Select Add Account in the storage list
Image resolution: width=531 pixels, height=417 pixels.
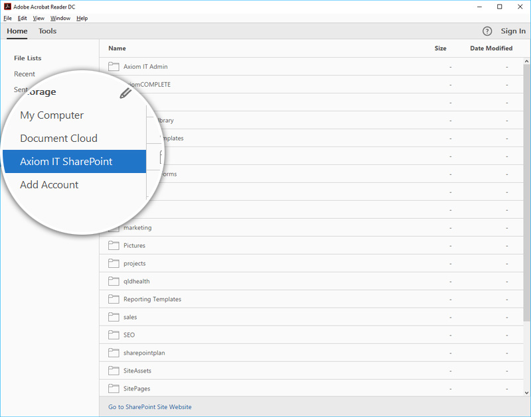click(x=49, y=185)
